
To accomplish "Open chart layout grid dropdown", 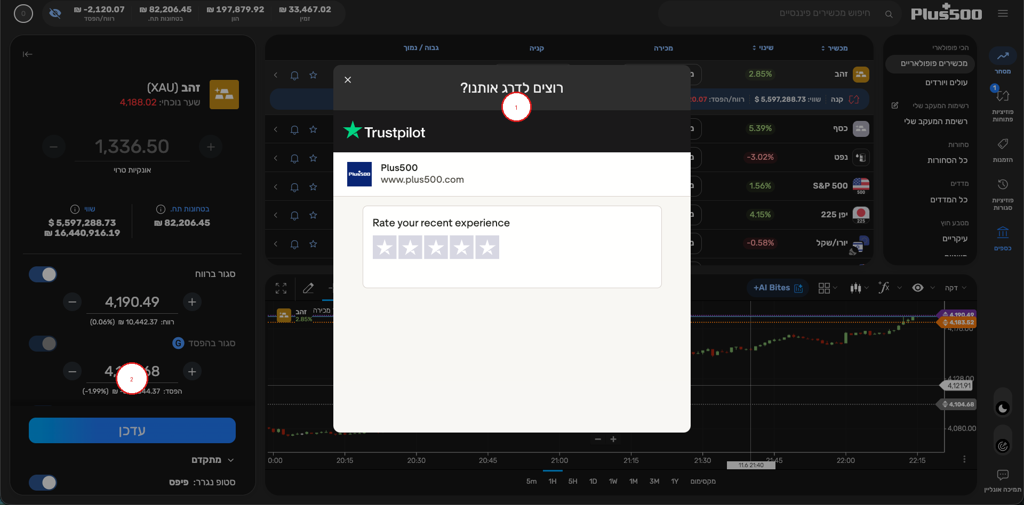I will point(827,288).
